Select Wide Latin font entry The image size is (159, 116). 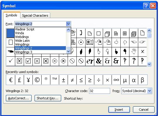[40, 41]
